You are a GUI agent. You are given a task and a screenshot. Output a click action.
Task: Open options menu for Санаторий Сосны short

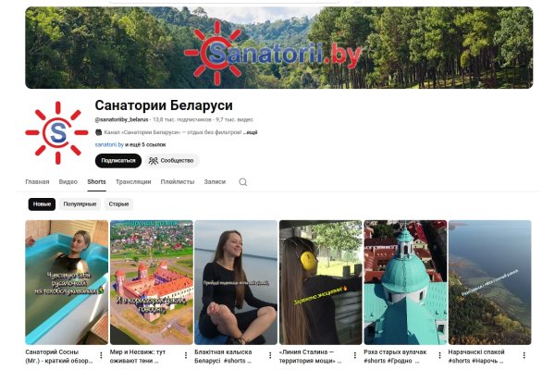[x=101, y=355]
